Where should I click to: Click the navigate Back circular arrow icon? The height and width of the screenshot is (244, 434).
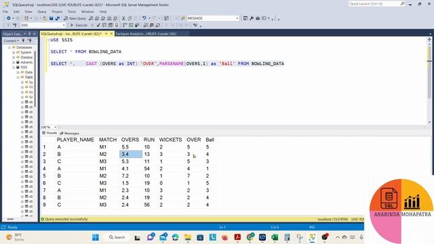tap(9, 18)
